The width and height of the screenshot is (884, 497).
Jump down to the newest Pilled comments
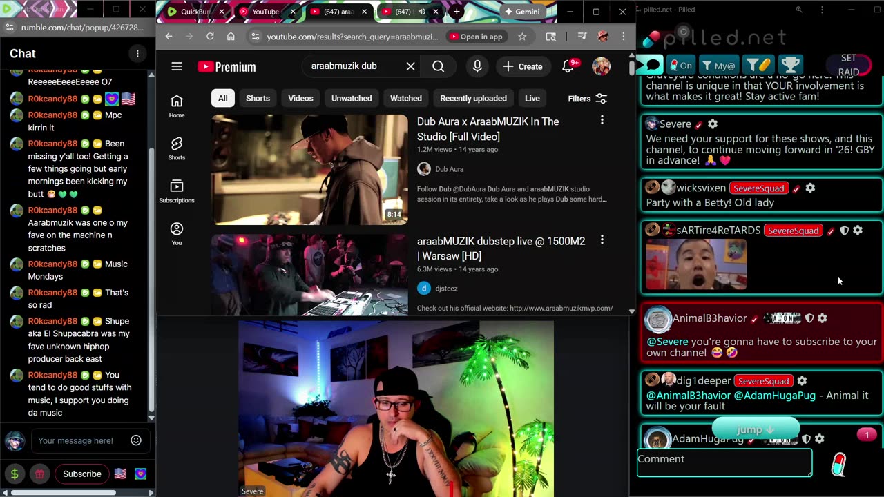click(x=756, y=429)
